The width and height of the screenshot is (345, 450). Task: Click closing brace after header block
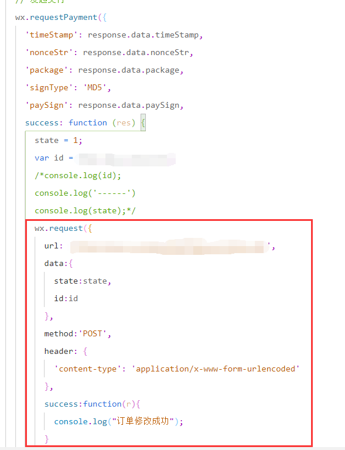(x=49, y=387)
